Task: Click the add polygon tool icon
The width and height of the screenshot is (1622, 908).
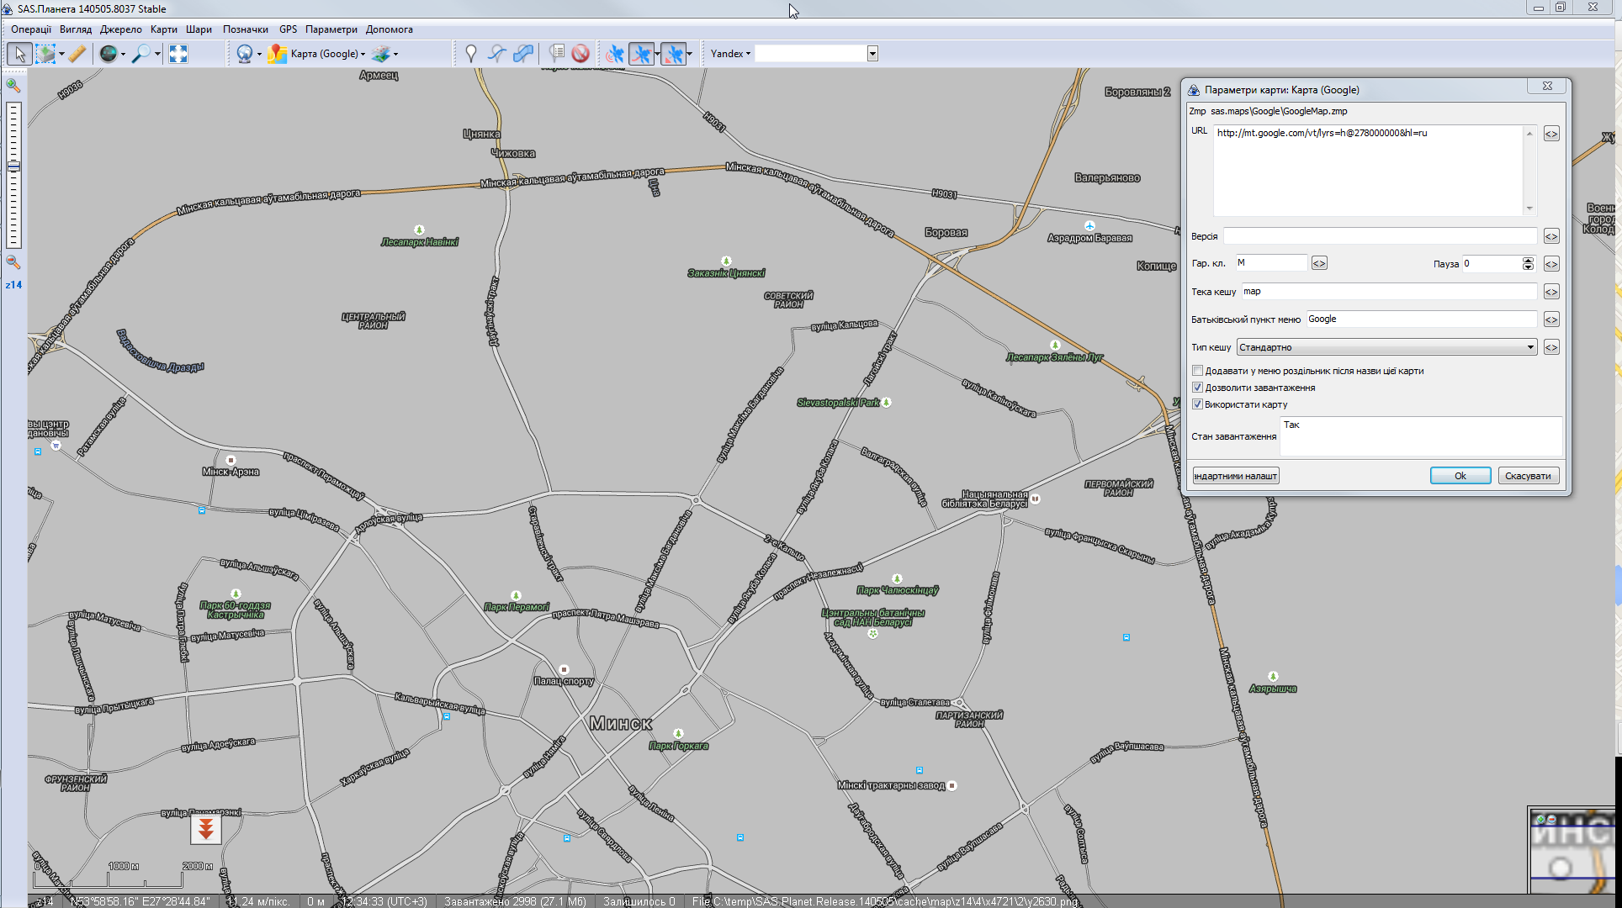Action: [x=523, y=54]
